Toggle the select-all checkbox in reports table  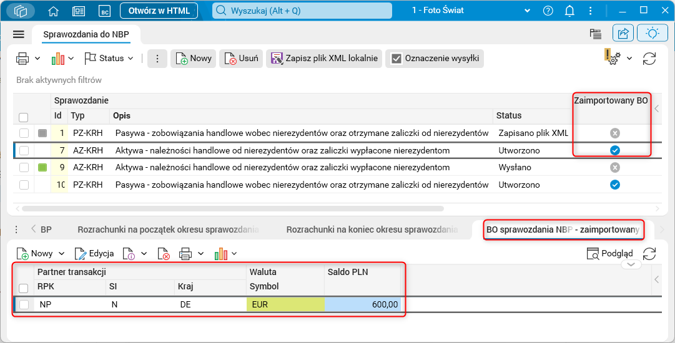click(24, 117)
